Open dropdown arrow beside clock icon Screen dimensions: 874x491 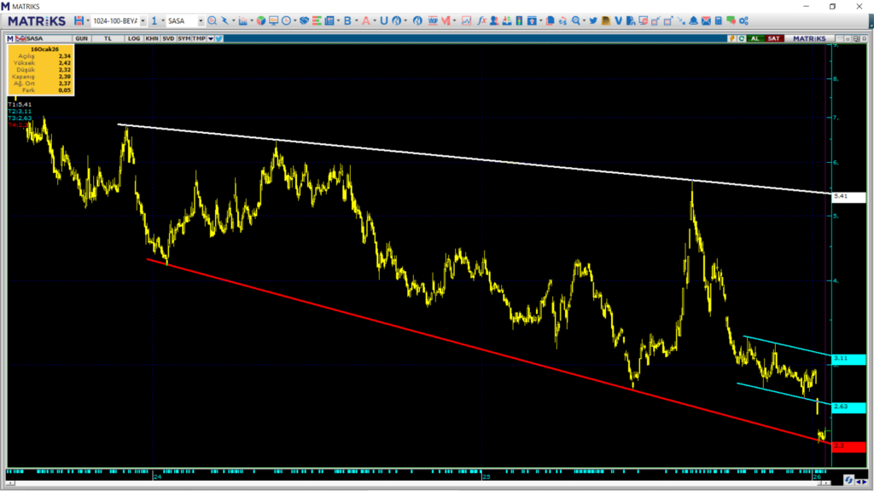pyautogui.click(x=294, y=20)
